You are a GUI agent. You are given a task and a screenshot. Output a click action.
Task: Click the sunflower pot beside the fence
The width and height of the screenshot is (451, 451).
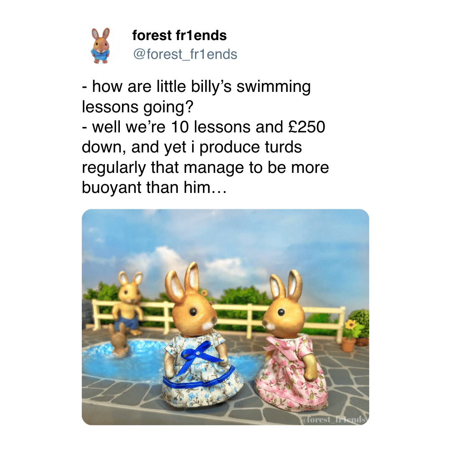coord(350,336)
